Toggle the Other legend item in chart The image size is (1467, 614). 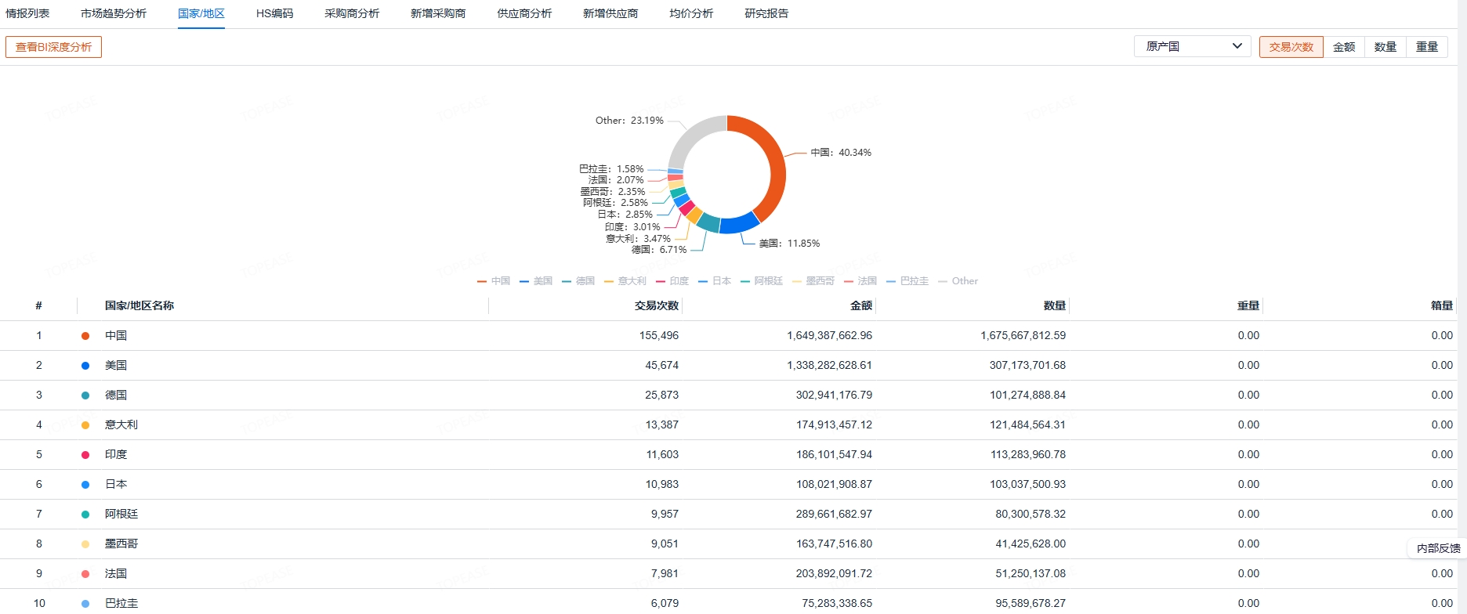pyautogui.click(x=958, y=281)
